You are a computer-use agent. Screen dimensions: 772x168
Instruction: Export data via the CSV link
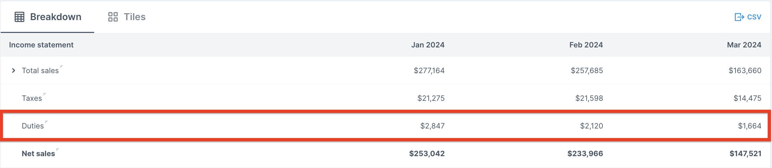pos(748,17)
